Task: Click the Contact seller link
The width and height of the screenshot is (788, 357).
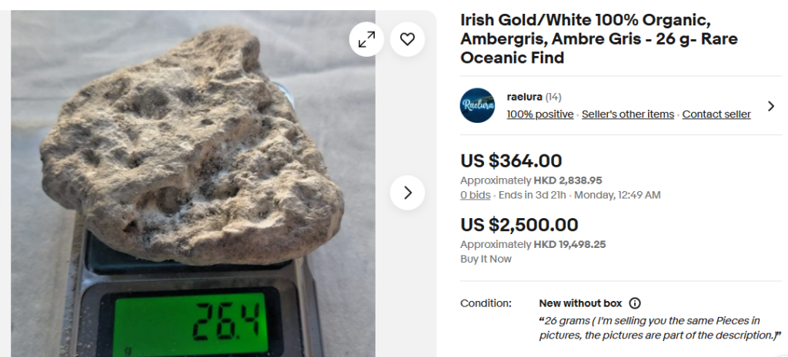Action: [716, 114]
